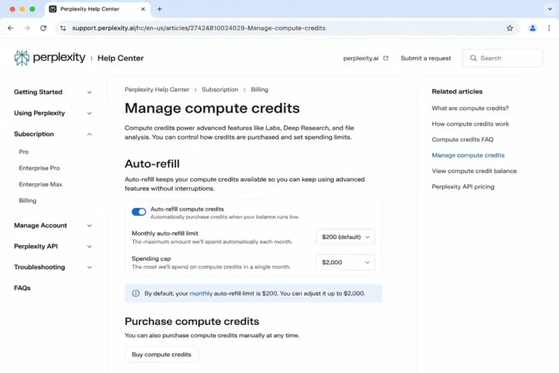559x373 pixels.
Task: Open the FAQs sidebar item
Action: click(22, 288)
